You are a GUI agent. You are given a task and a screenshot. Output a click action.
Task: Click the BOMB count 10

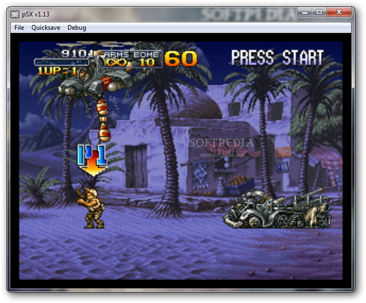147,62
